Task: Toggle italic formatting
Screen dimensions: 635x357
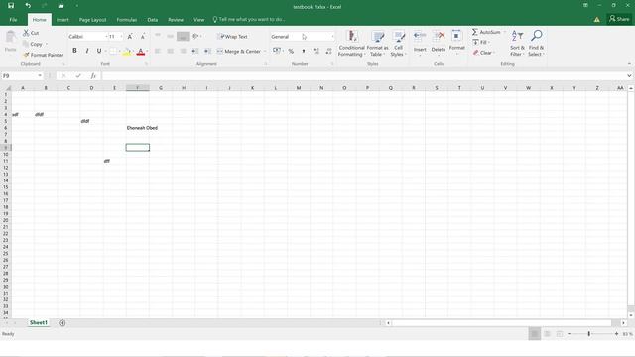Action: [86, 51]
